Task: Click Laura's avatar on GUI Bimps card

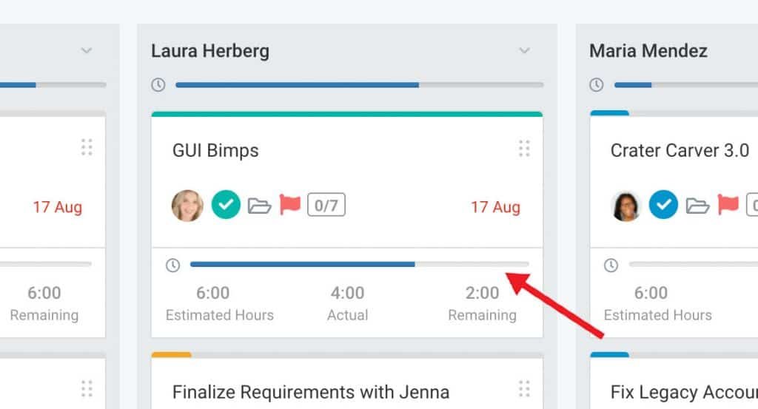Action: (x=187, y=206)
